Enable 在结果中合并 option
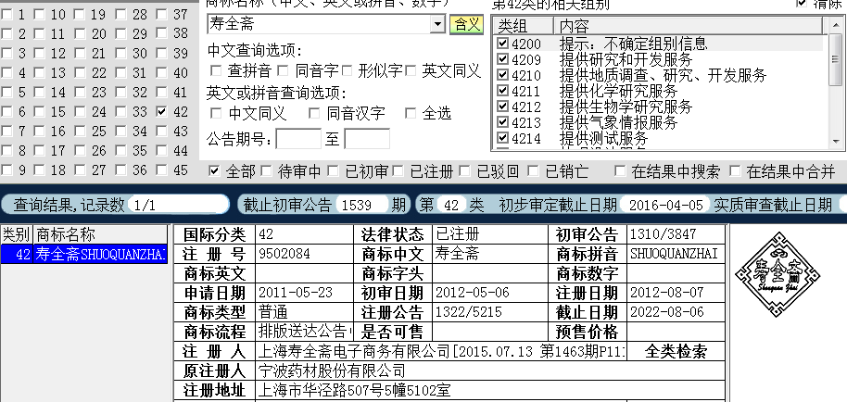 click(x=735, y=171)
